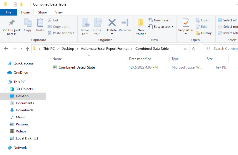Switch to the View ribbon tab

(x=59, y=12)
